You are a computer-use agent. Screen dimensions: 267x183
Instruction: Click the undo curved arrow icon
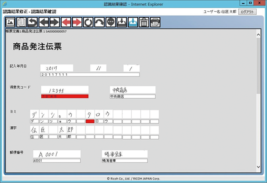[32, 22]
